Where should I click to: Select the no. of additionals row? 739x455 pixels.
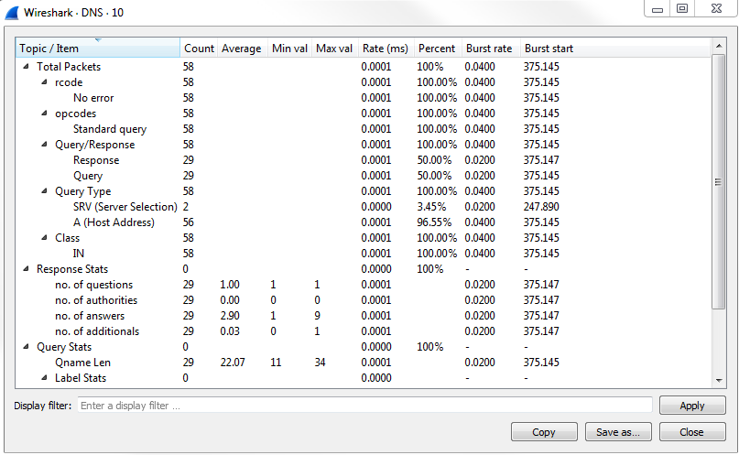pos(363,330)
